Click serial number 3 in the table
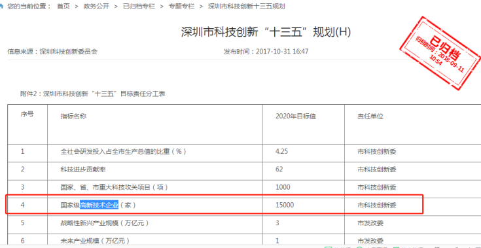Image resolution: width=481 pixels, height=248 pixels. coord(22,187)
